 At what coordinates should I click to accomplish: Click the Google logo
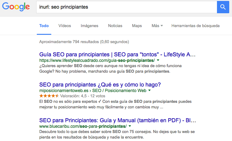click(x=16, y=7)
